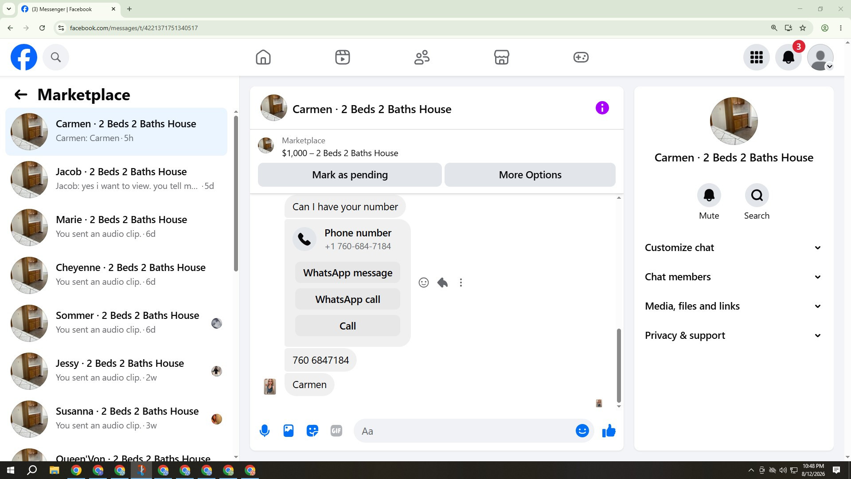
Task: Search in conversation
Action: [x=757, y=195]
